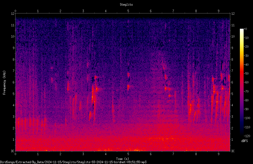Click the -30 orange level on the color bar
Image resolution: width=253 pixels, height=164 pixels.
242,56
